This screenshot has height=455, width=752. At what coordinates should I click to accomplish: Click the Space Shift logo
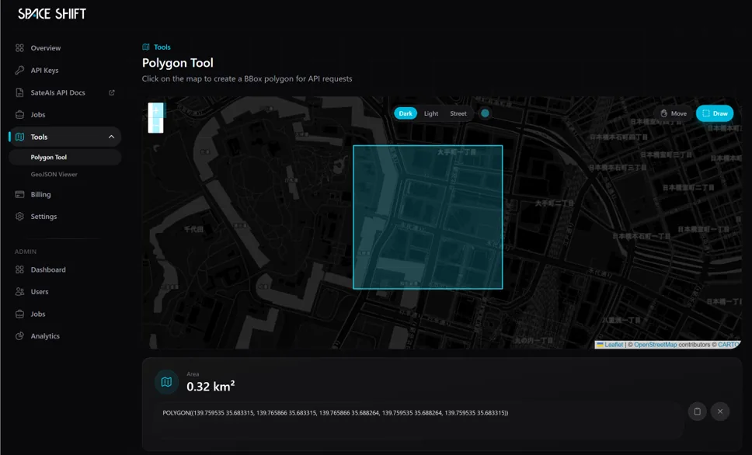(52, 14)
